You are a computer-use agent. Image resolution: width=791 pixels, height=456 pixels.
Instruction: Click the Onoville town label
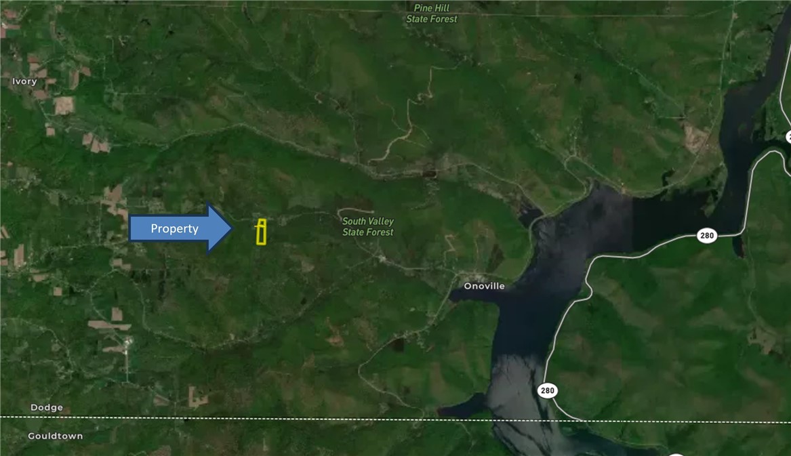point(484,286)
